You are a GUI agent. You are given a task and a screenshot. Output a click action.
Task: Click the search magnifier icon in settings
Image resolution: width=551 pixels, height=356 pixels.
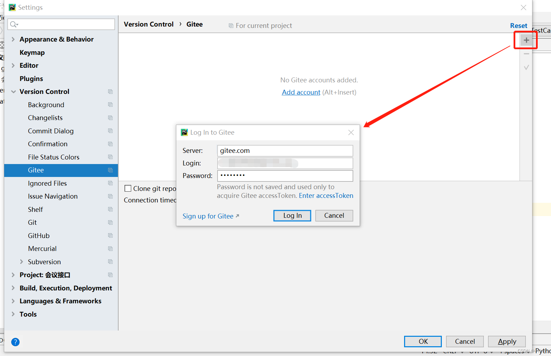[14, 24]
